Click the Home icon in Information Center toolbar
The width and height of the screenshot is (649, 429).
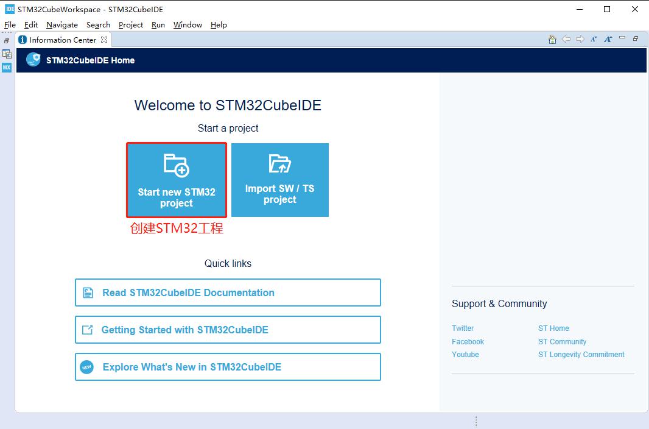[x=552, y=40]
